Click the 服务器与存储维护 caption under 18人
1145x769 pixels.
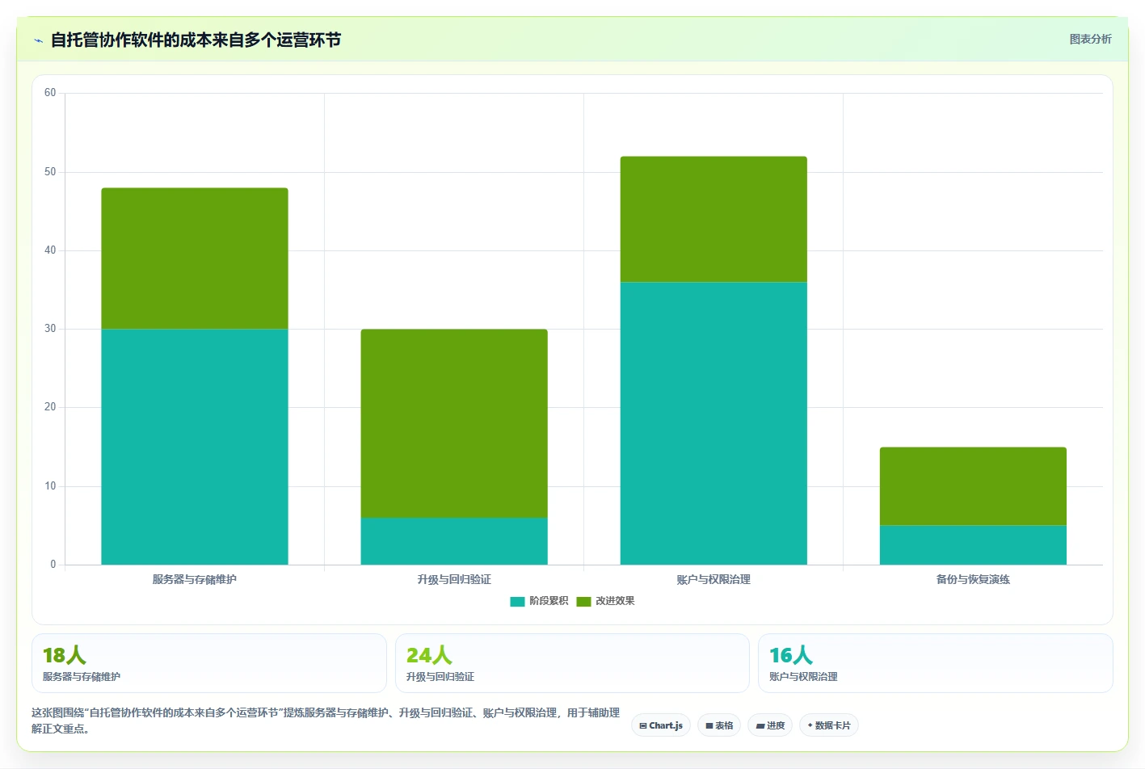(82, 677)
